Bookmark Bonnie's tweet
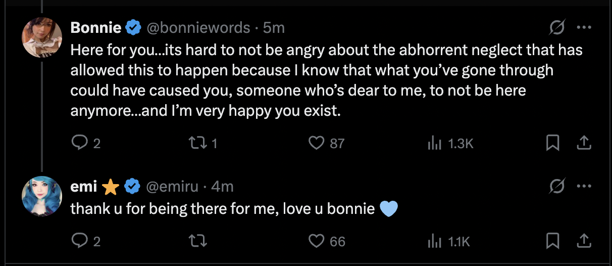 point(553,144)
